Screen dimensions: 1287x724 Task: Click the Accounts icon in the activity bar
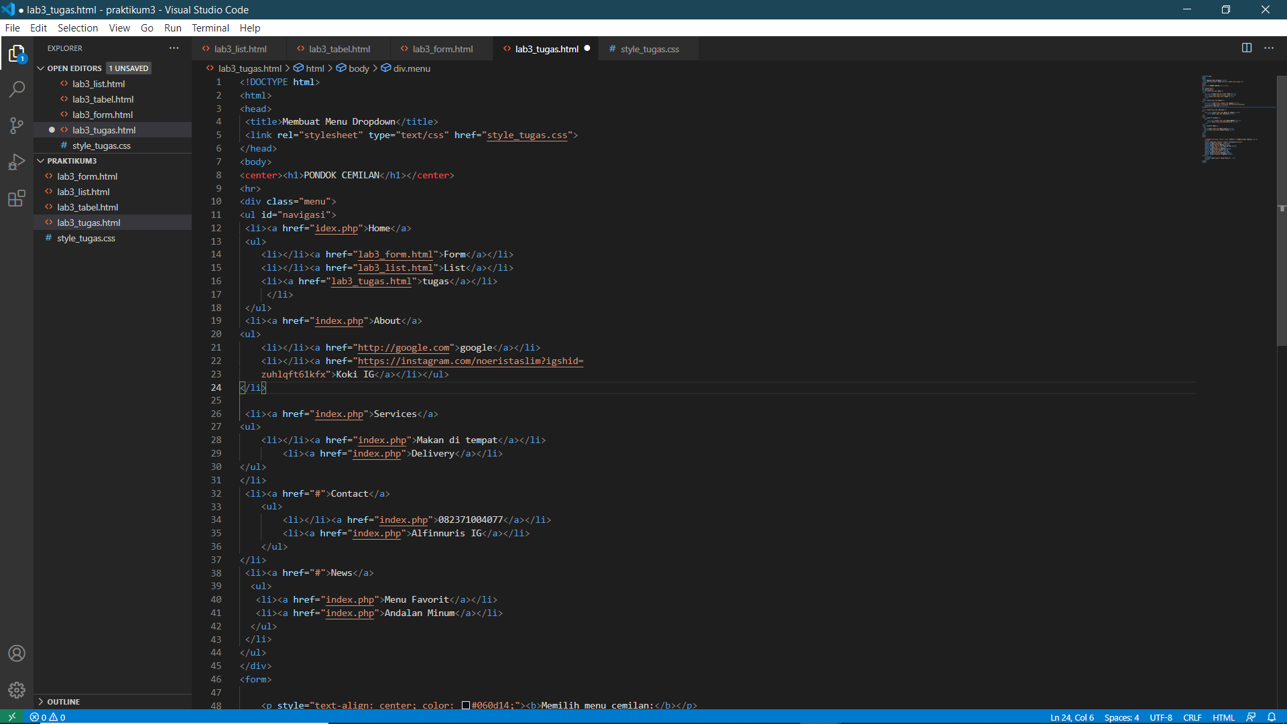[x=17, y=653]
